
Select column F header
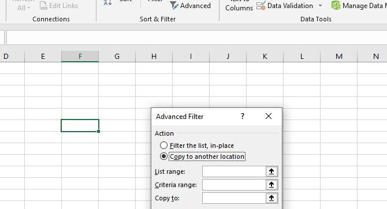coord(80,57)
